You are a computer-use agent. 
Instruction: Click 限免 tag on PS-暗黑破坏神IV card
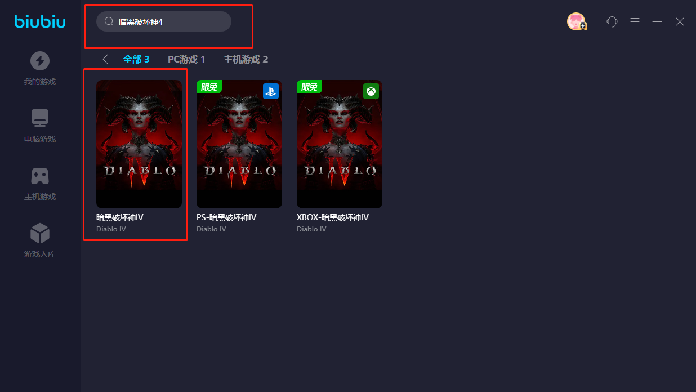point(209,87)
